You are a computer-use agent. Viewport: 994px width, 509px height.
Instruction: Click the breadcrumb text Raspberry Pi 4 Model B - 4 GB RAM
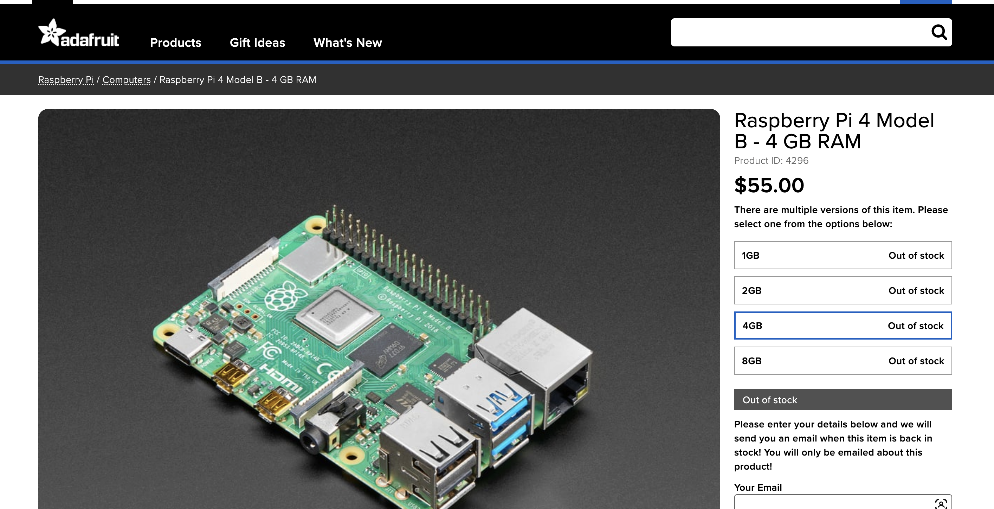coord(238,80)
